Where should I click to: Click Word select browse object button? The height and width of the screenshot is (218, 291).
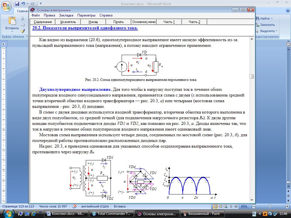coord(288,196)
